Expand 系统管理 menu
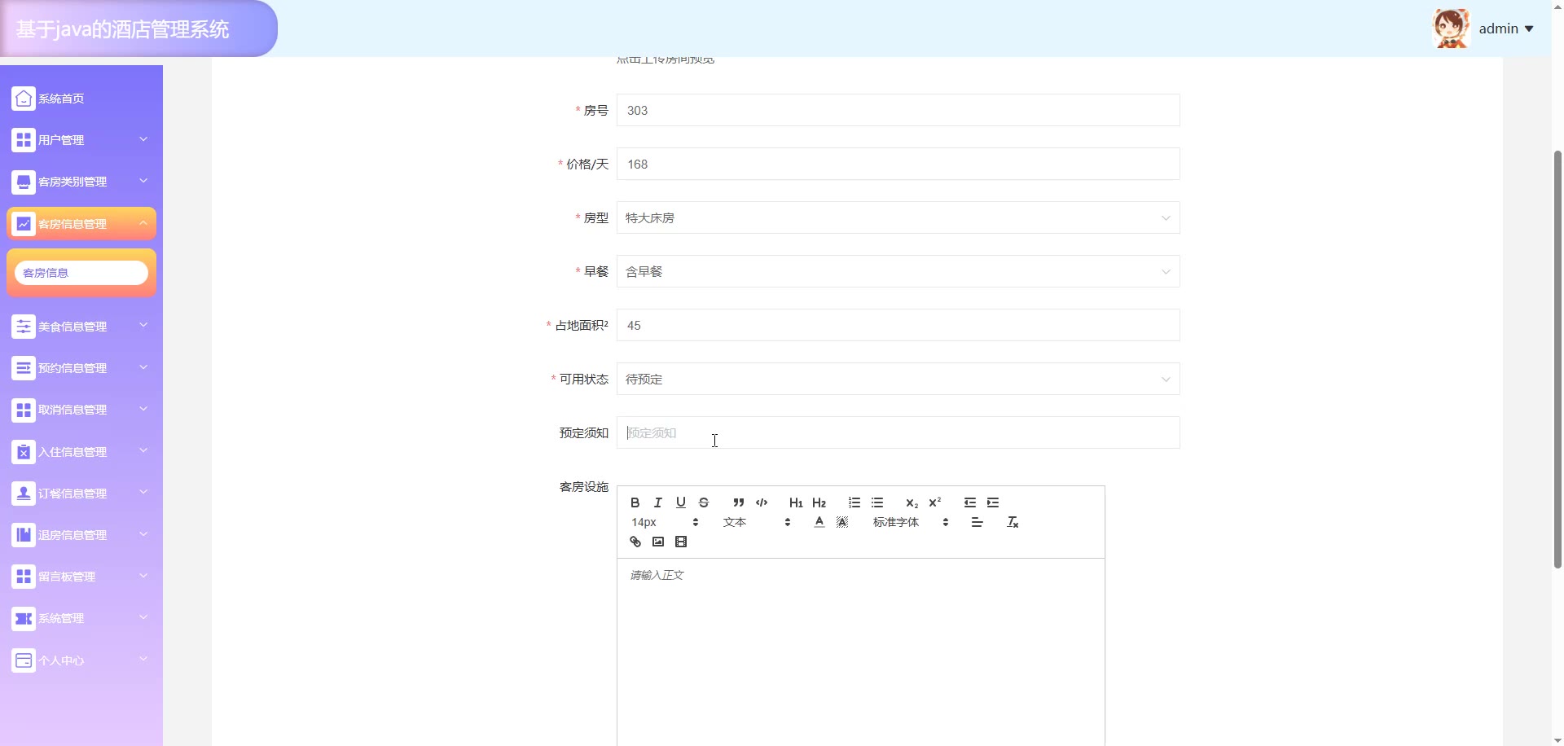This screenshot has width=1564, height=746. pyautogui.click(x=81, y=618)
